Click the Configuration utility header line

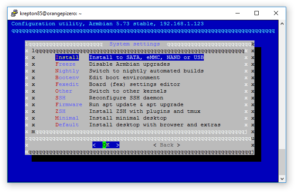tap(108, 24)
